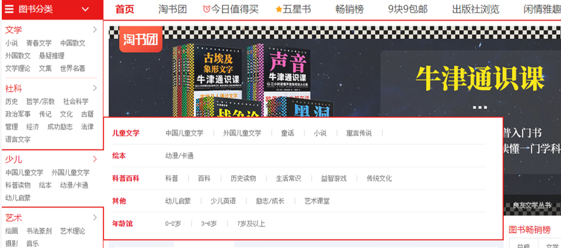Collapse the 图书分类 dropdown arrow
561x248 pixels.
point(86,9)
